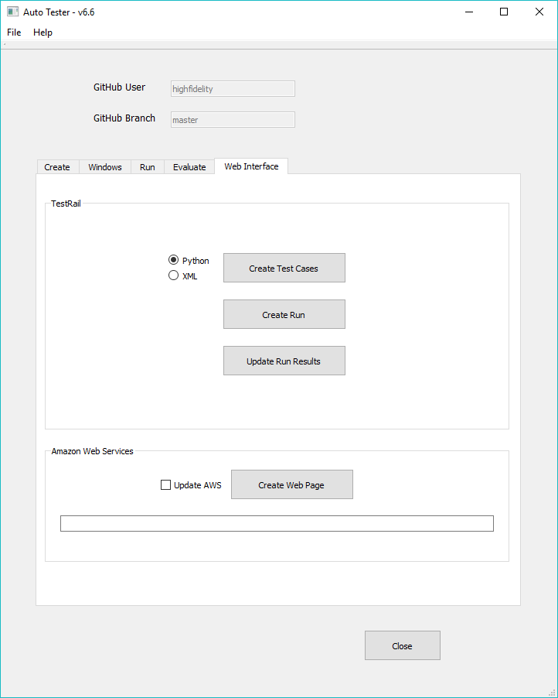Click the Create Run button
The width and height of the screenshot is (558, 698).
284,314
